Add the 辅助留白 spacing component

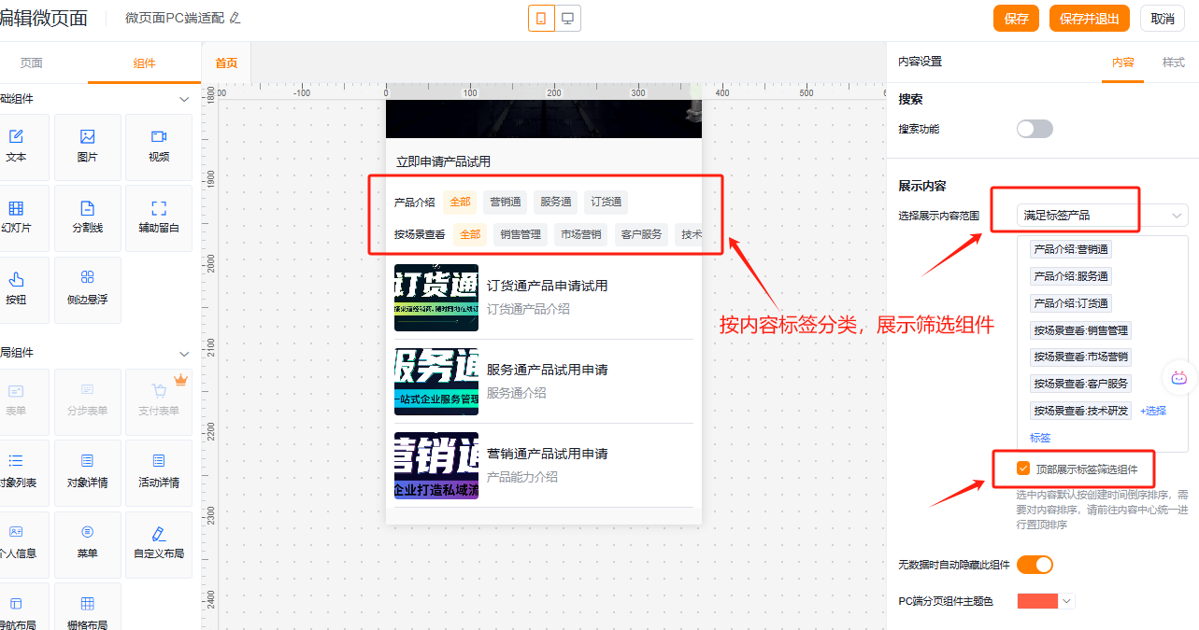(159, 217)
